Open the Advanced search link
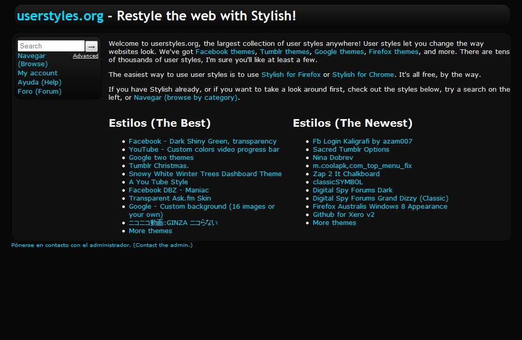The image size is (522, 340). point(86,56)
